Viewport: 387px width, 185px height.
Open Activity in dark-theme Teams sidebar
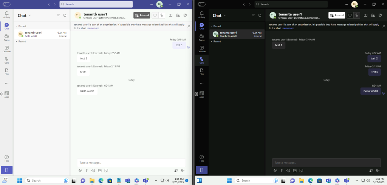coord(202,15)
